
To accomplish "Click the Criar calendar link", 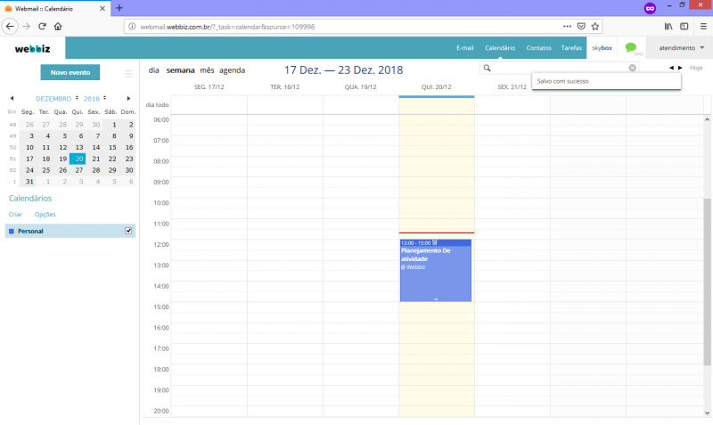I will [15, 215].
